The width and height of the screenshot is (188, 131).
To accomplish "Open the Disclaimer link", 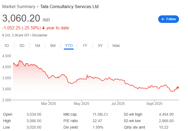I will pyautogui.click(x=40, y=35).
